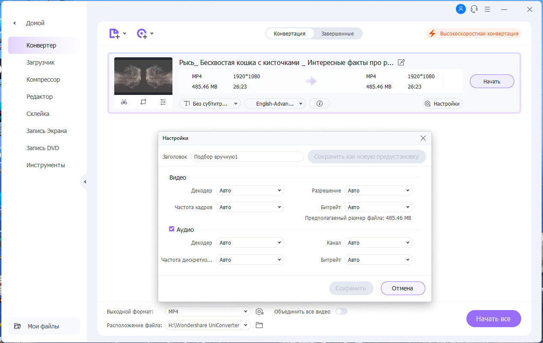Open the Выходной формат MP4 dropdown
This screenshot has height=343, width=543.
coord(208,311)
